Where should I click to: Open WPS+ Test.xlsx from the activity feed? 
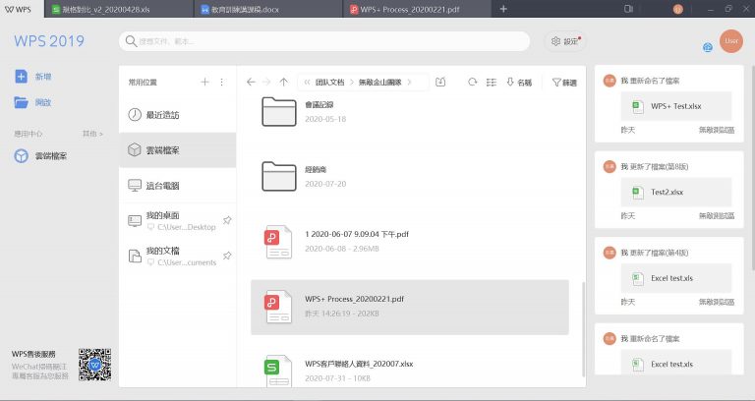[x=676, y=106]
